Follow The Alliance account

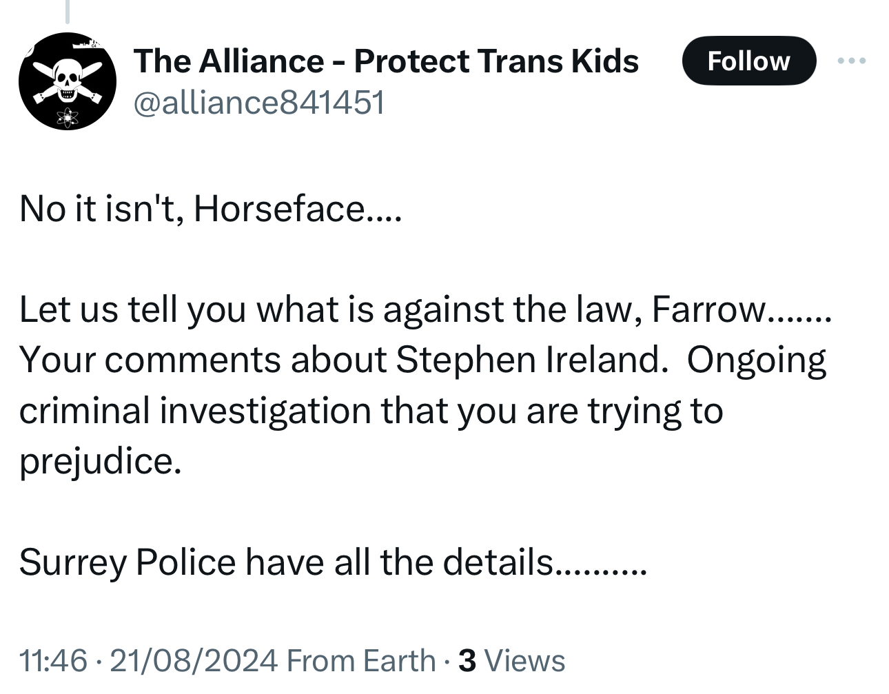point(748,61)
